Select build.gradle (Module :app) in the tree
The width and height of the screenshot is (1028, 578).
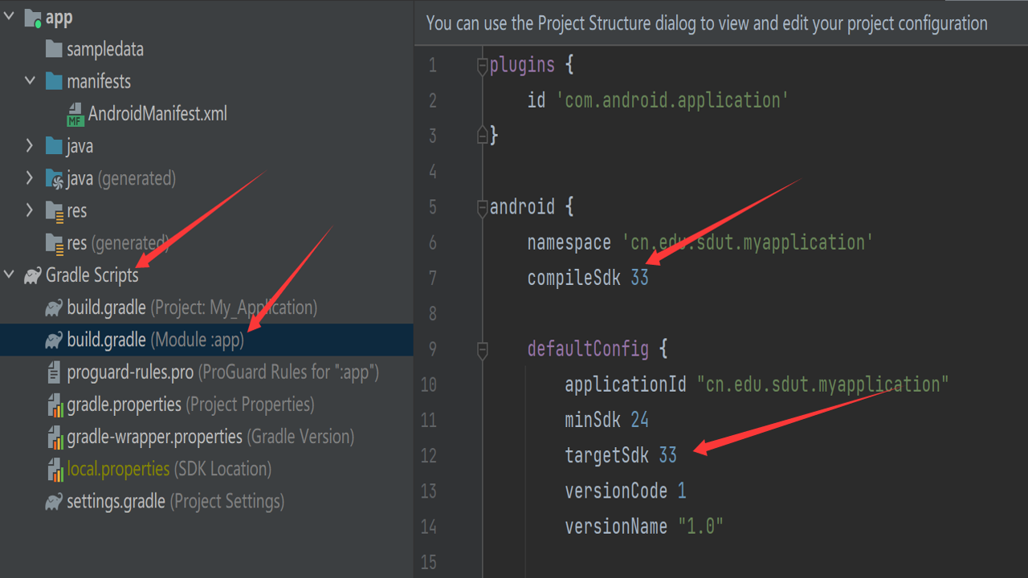click(x=206, y=340)
